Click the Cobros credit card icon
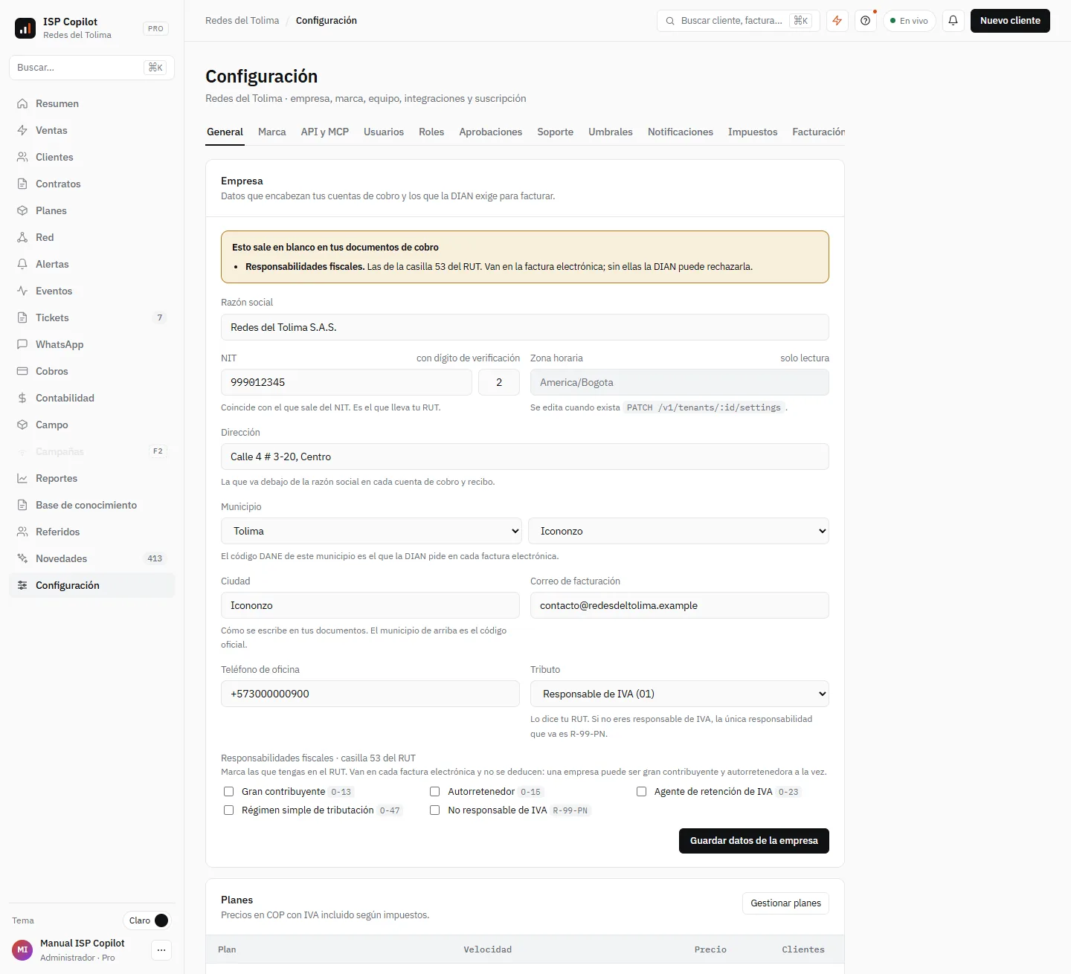Screen dimensions: 1071x974 [x=22, y=371]
